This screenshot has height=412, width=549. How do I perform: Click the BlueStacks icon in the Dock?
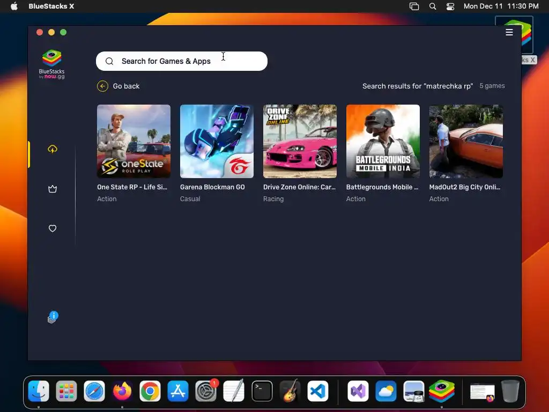pyautogui.click(x=442, y=391)
